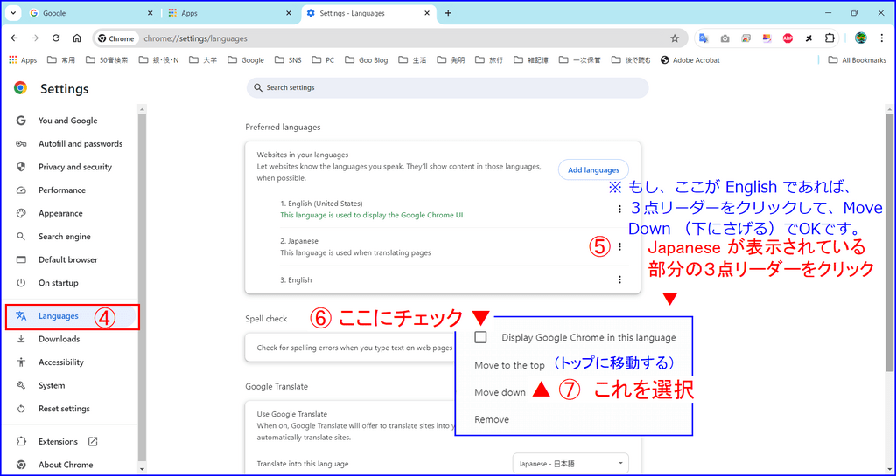Open the tab search dropdown arrow
The height and width of the screenshot is (476, 896).
coord(12,13)
